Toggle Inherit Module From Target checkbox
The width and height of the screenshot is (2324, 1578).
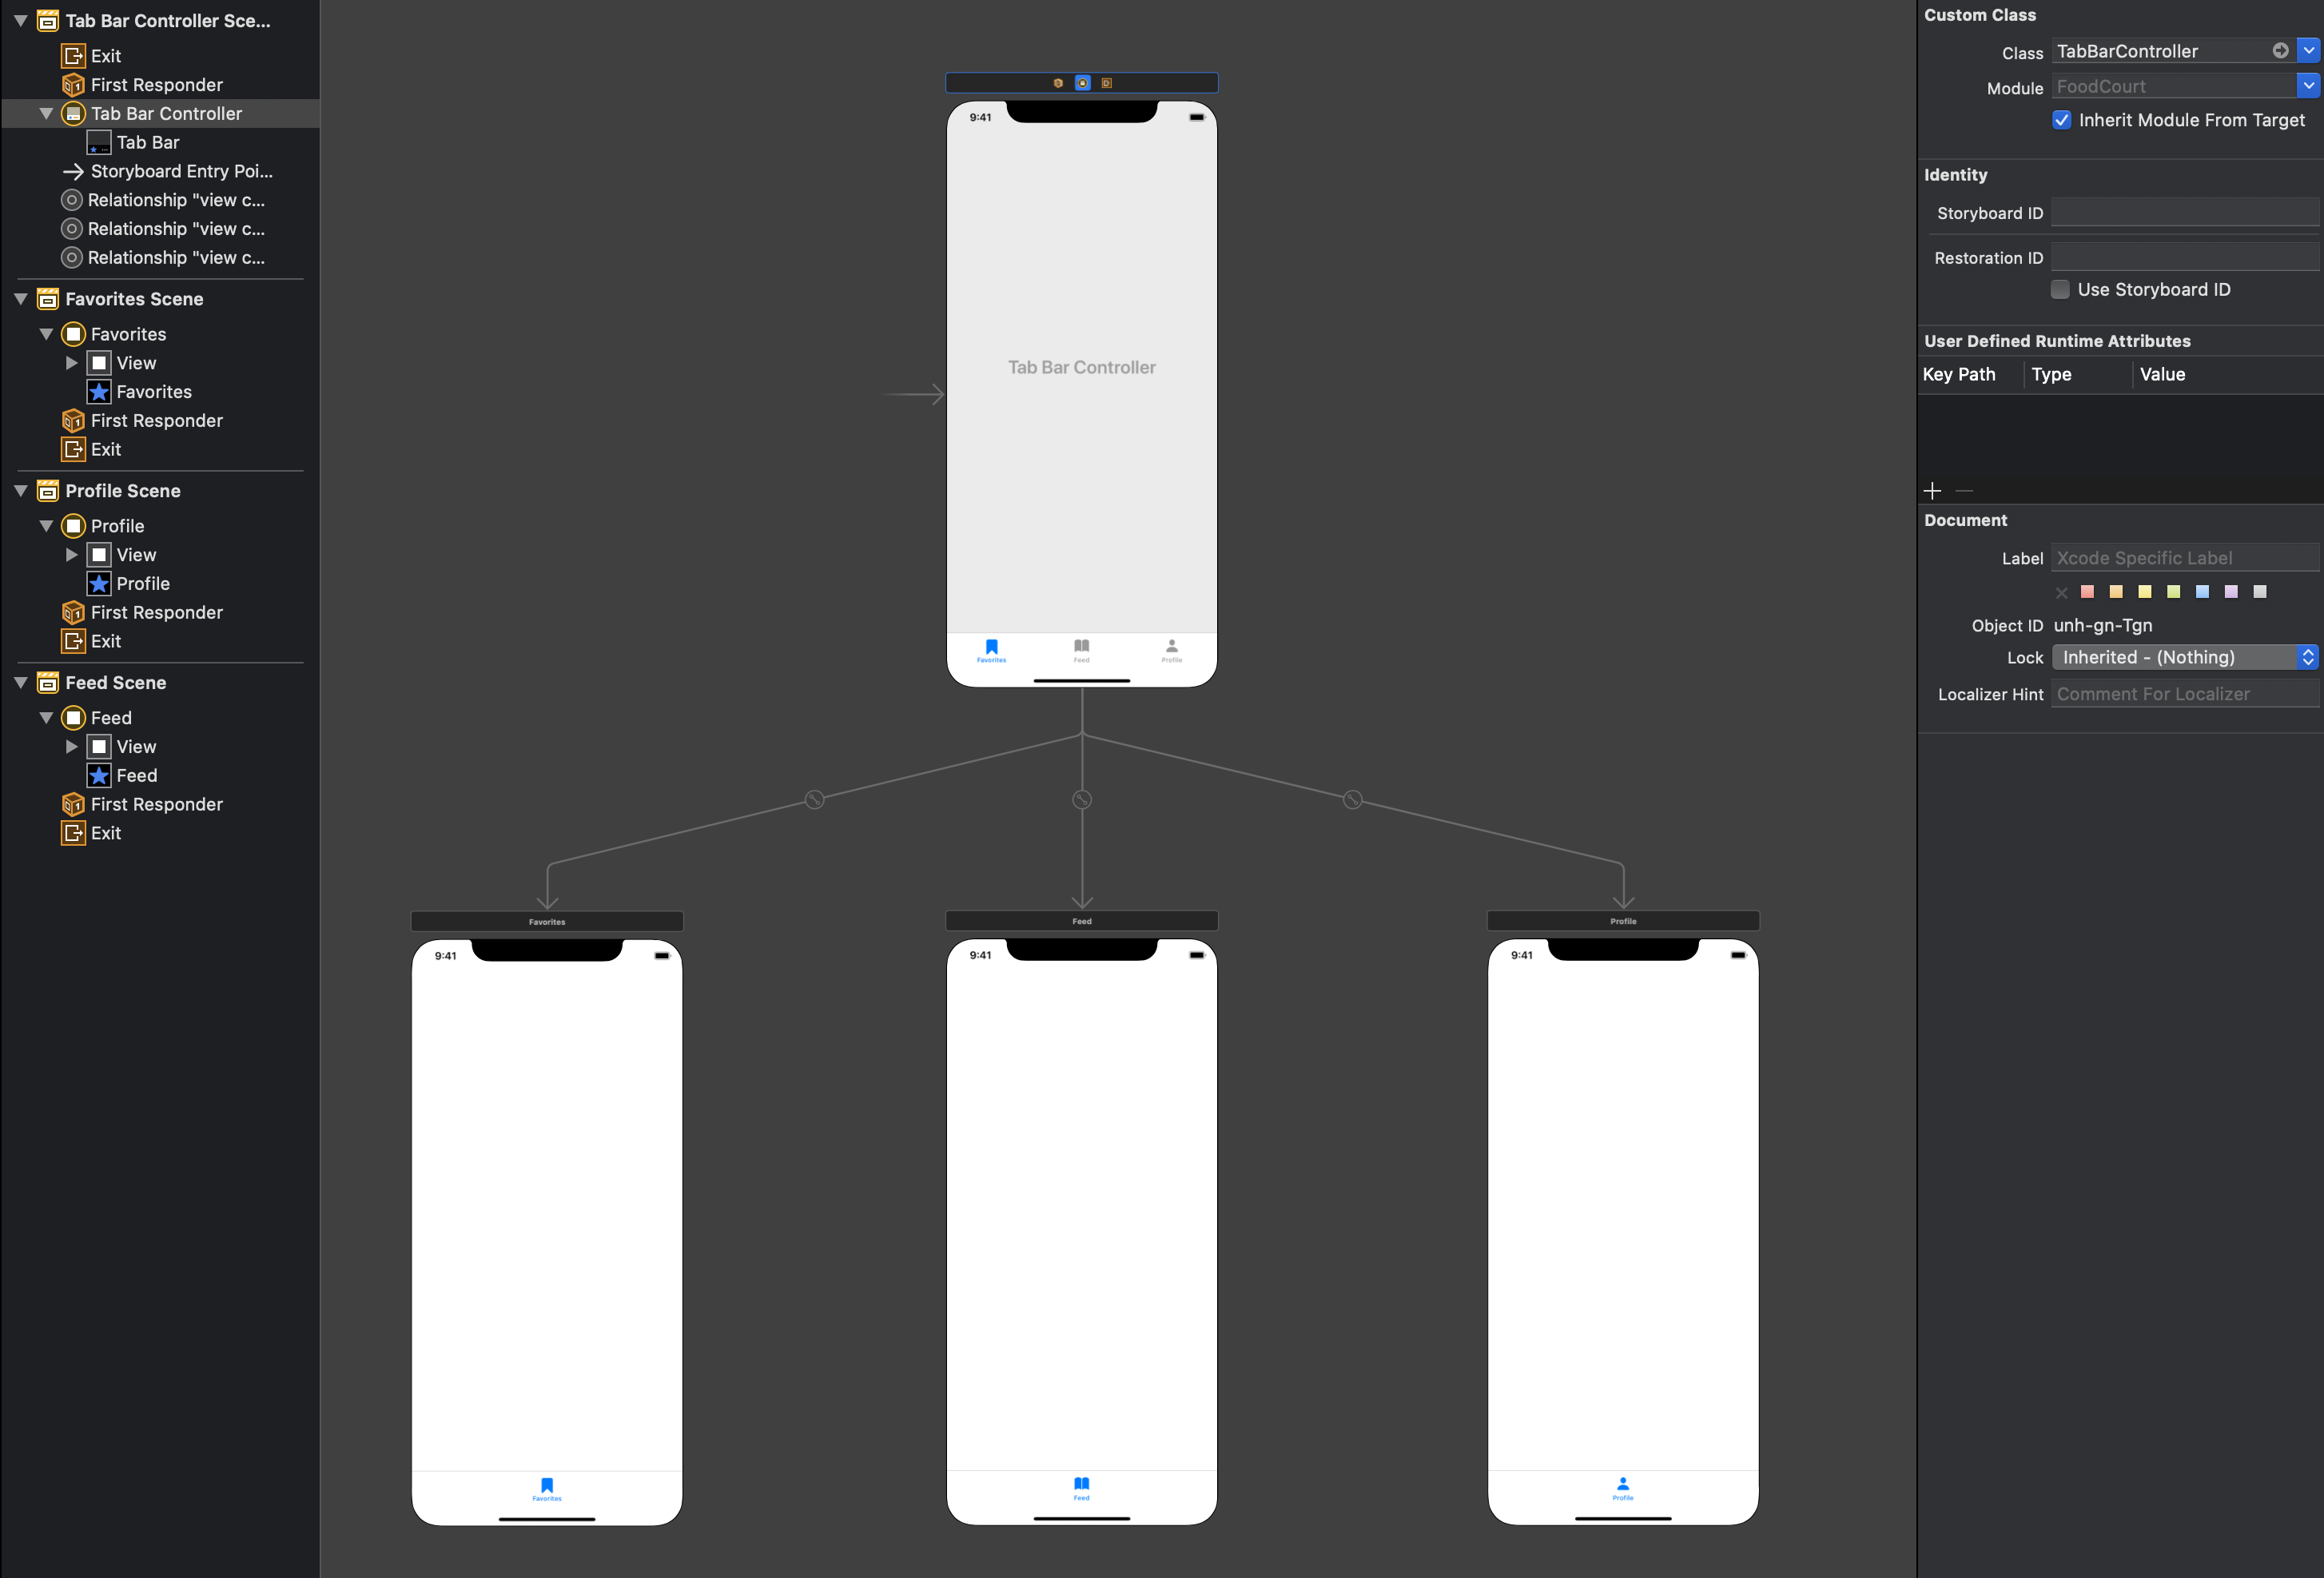[x=2061, y=120]
